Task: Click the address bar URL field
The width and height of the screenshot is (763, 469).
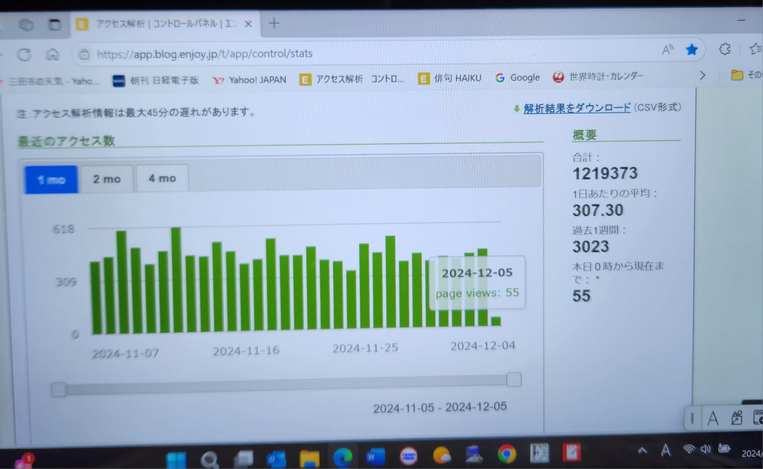Action: (318, 53)
